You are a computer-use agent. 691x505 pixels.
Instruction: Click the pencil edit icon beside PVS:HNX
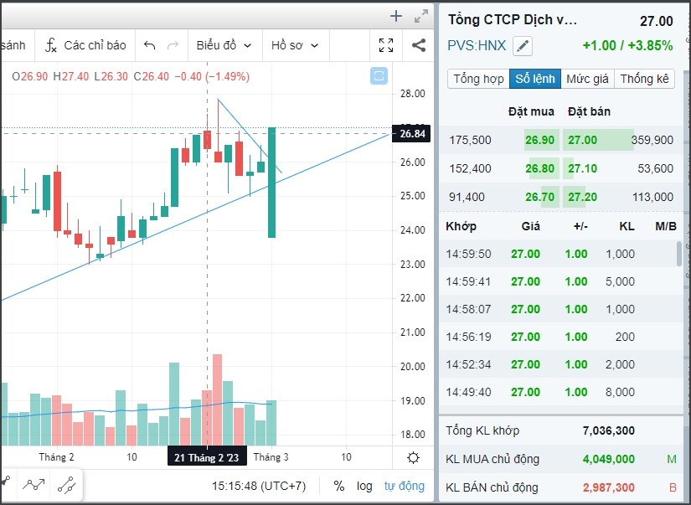(523, 46)
